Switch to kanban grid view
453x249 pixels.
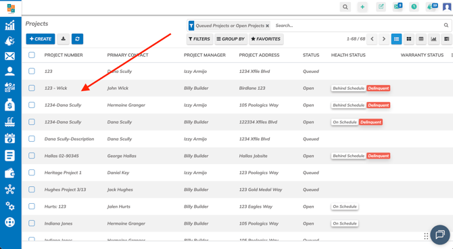tap(409, 39)
